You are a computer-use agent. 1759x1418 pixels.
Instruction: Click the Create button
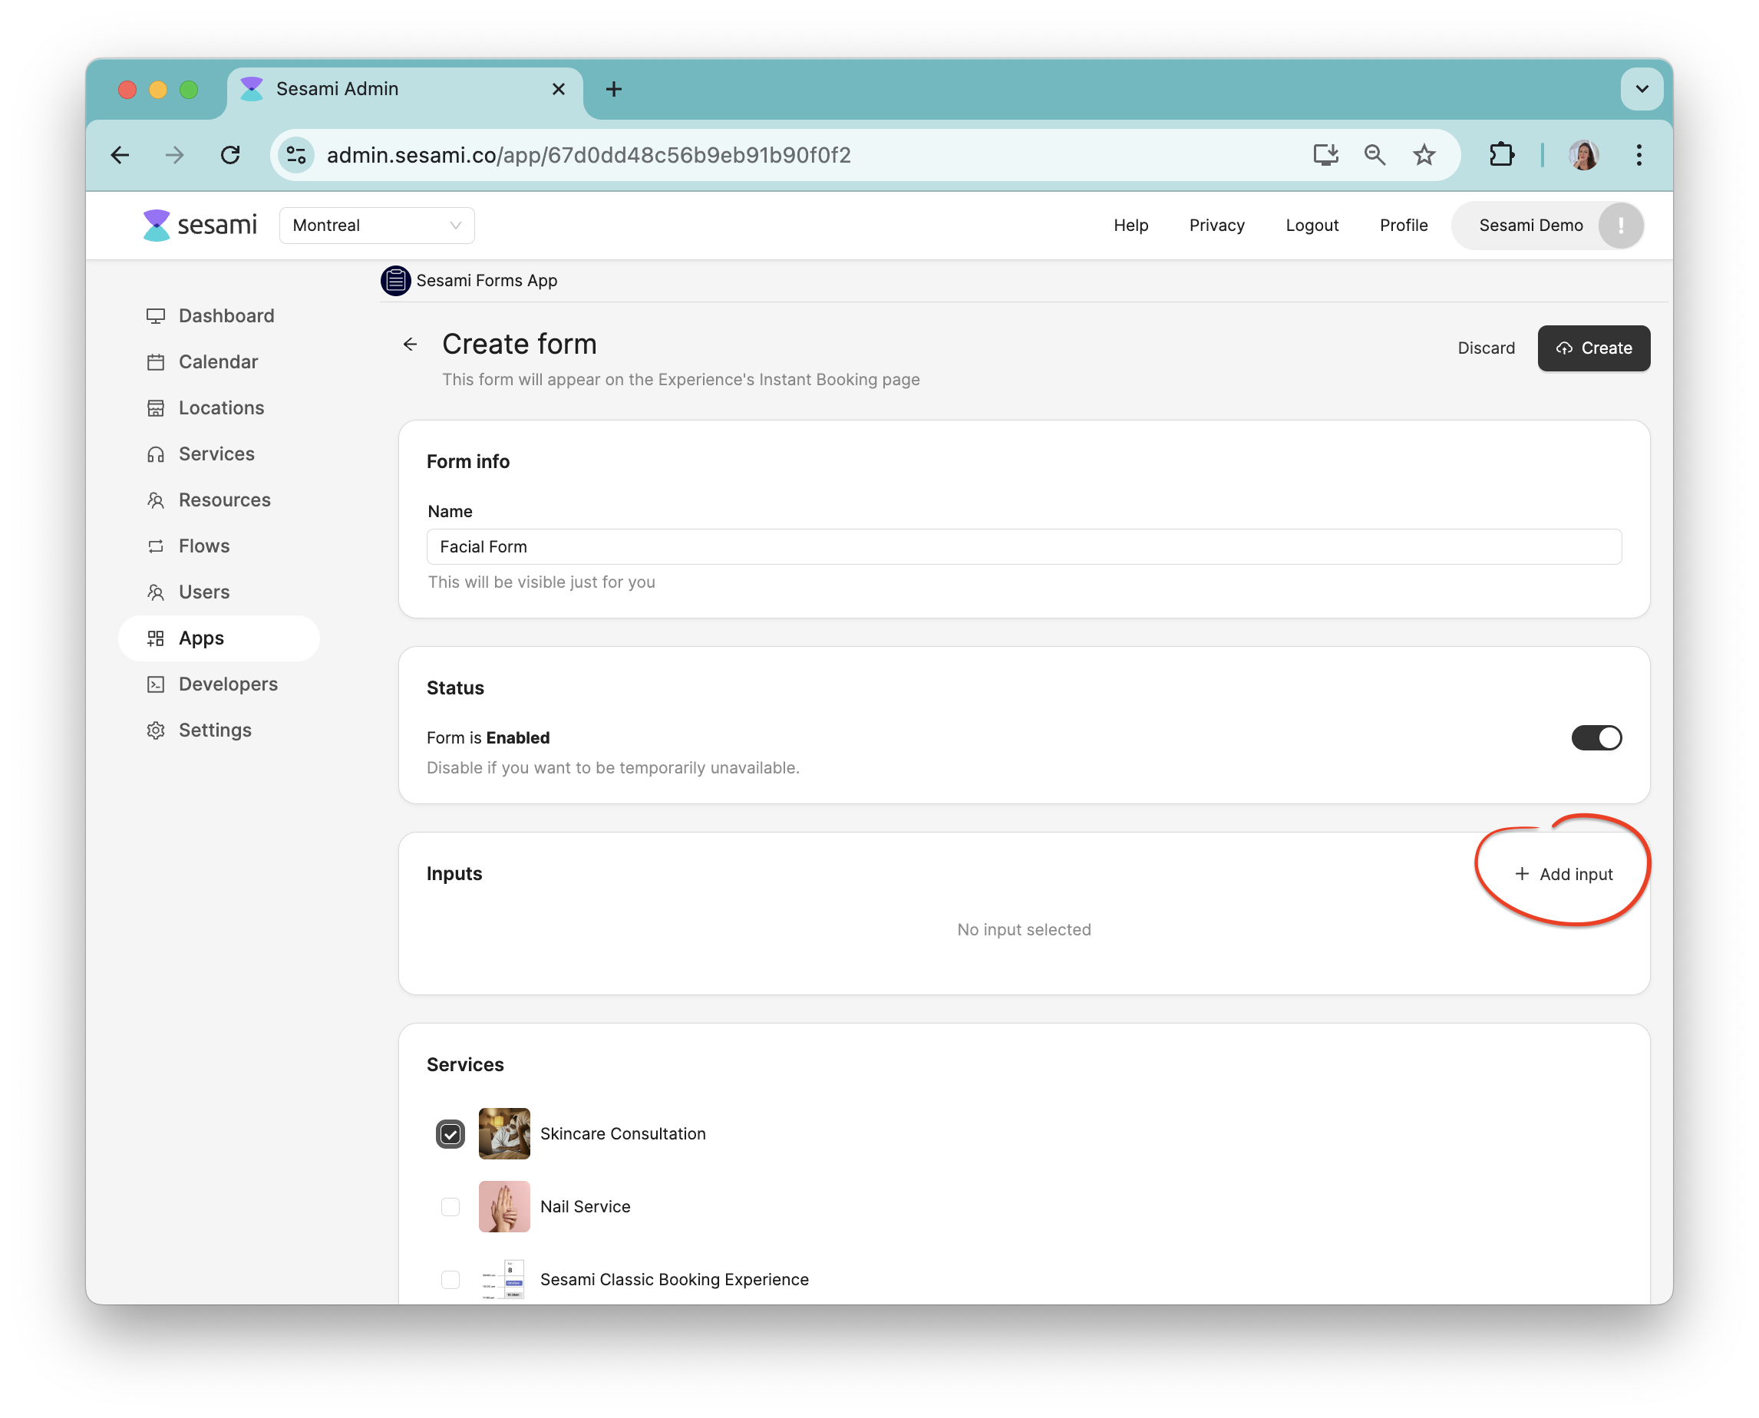1593,348
